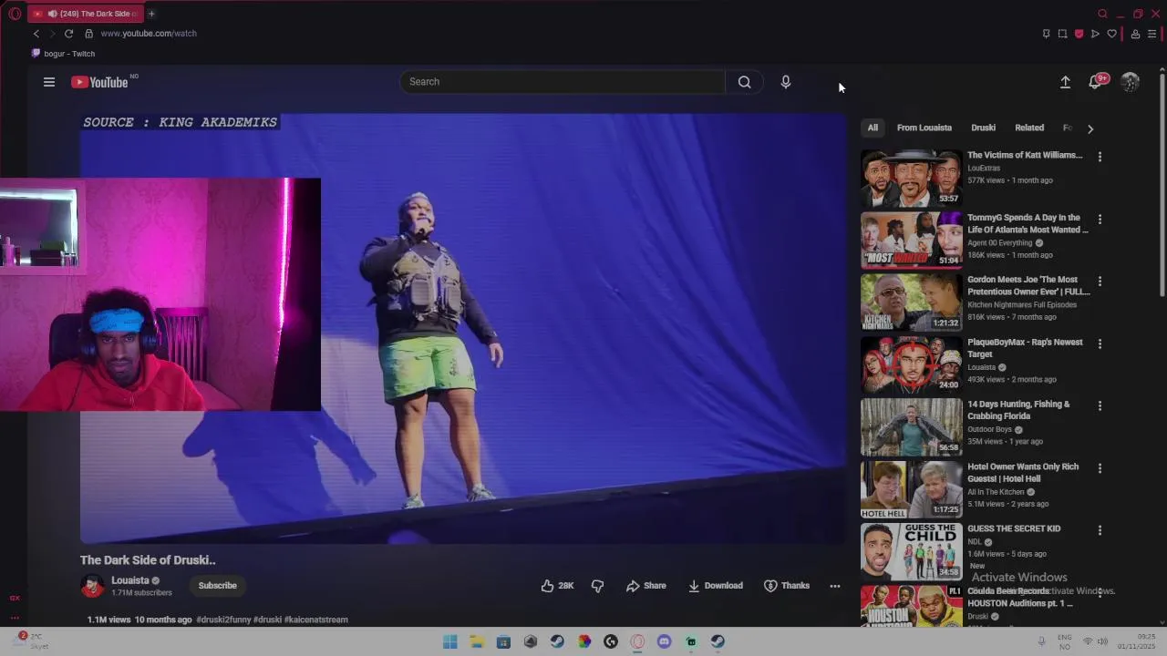Open GUESS THE SECRET KID title
The height and width of the screenshot is (656, 1167).
(x=1014, y=528)
